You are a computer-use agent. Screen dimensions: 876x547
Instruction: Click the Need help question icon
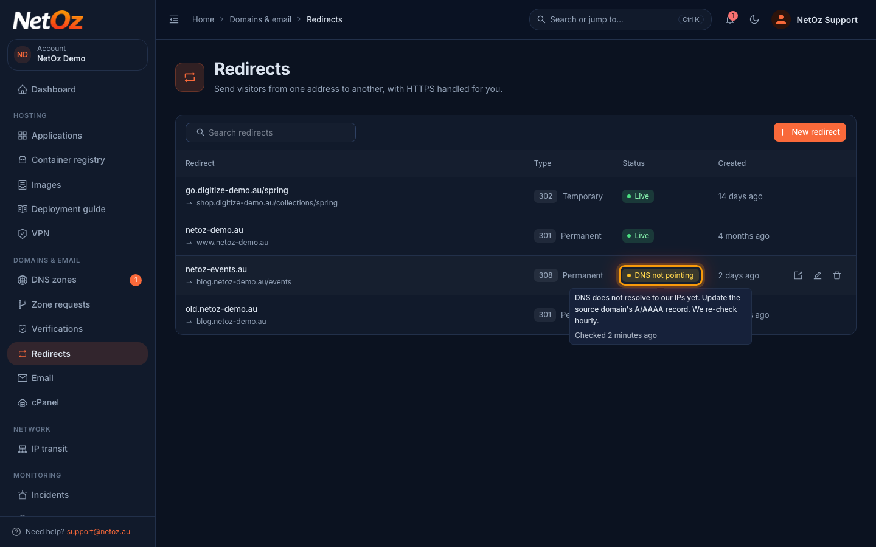(16, 532)
